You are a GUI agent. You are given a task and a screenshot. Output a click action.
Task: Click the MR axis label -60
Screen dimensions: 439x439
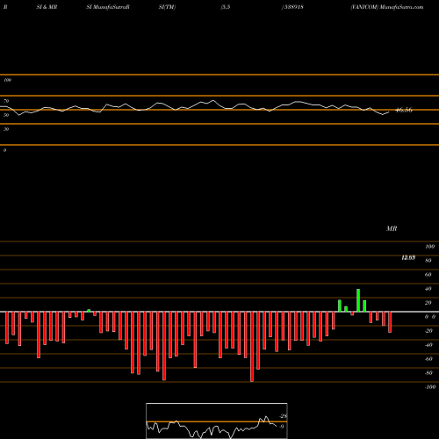(428, 359)
